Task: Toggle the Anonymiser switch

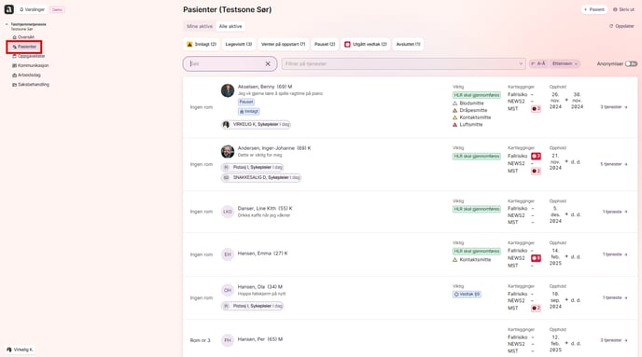Action: [631, 63]
